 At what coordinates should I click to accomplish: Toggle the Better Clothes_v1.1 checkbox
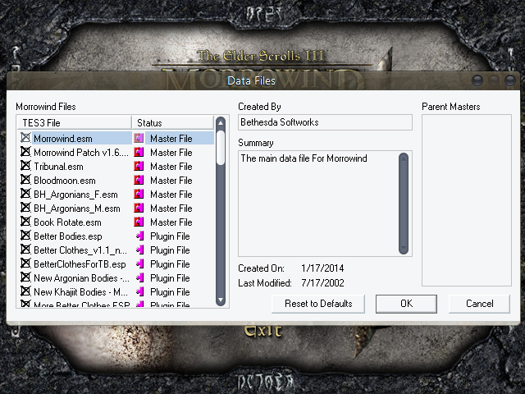25,250
